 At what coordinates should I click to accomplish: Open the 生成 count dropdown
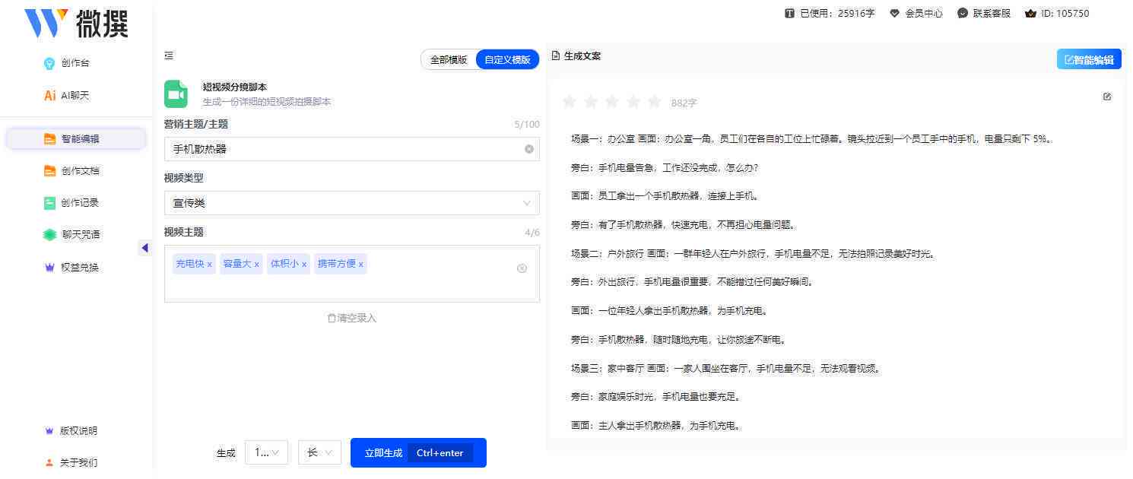click(x=267, y=452)
